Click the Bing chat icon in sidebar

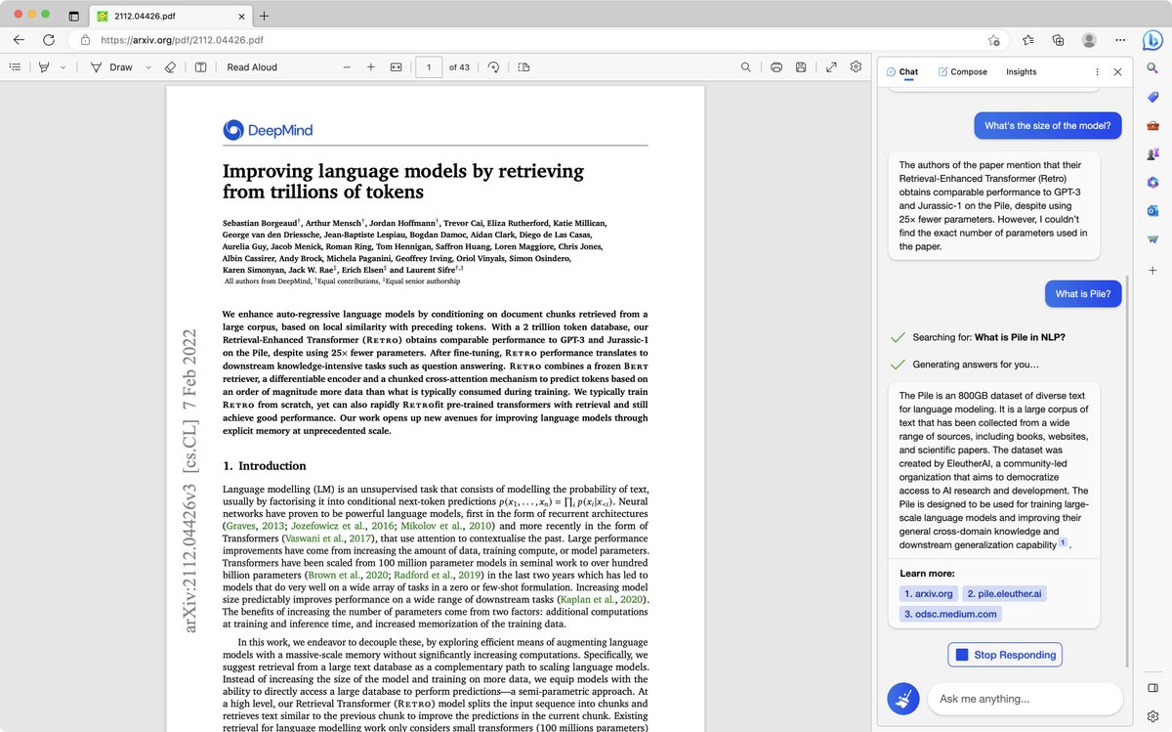point(1152,40)
